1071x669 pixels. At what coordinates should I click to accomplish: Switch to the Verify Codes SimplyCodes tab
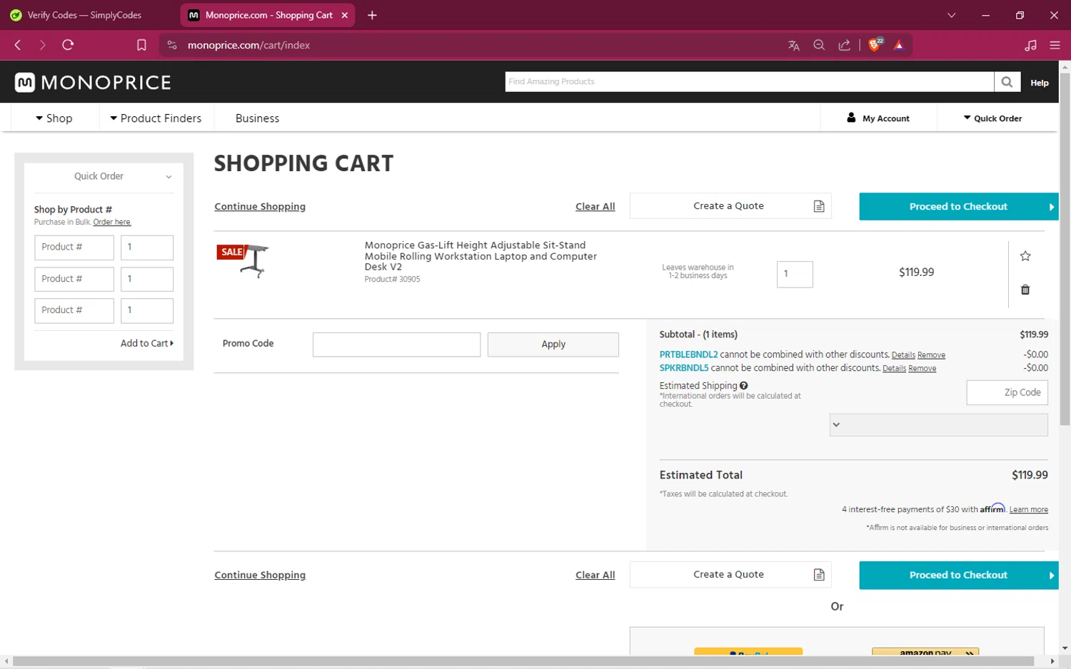84,15
